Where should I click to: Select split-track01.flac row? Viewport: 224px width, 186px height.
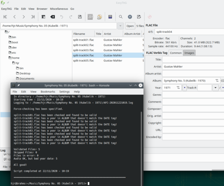coord(108,40)
